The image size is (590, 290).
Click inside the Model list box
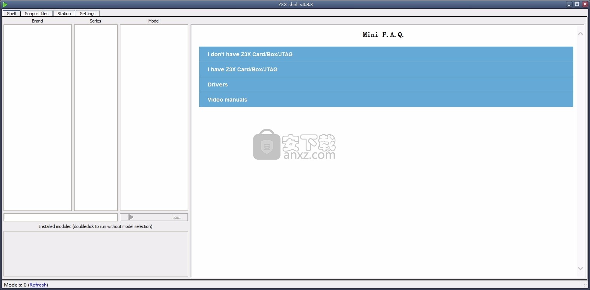(x=154, y=117)
